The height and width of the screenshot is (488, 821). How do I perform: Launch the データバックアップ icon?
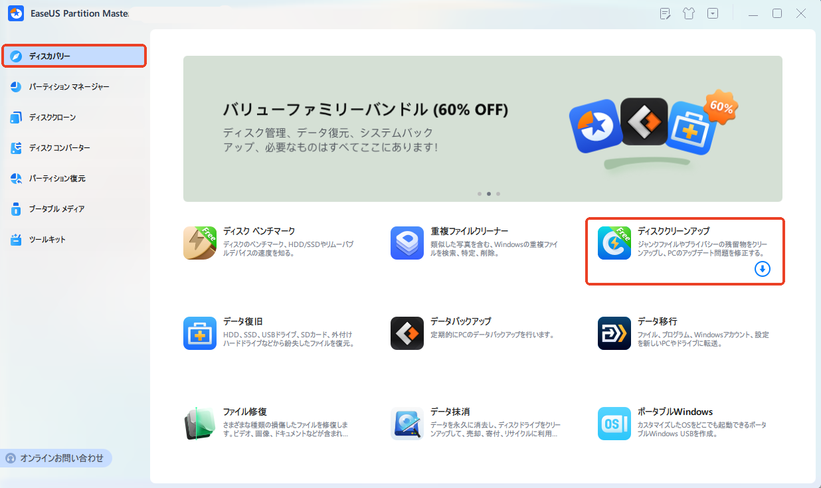[x=407, y=333]
